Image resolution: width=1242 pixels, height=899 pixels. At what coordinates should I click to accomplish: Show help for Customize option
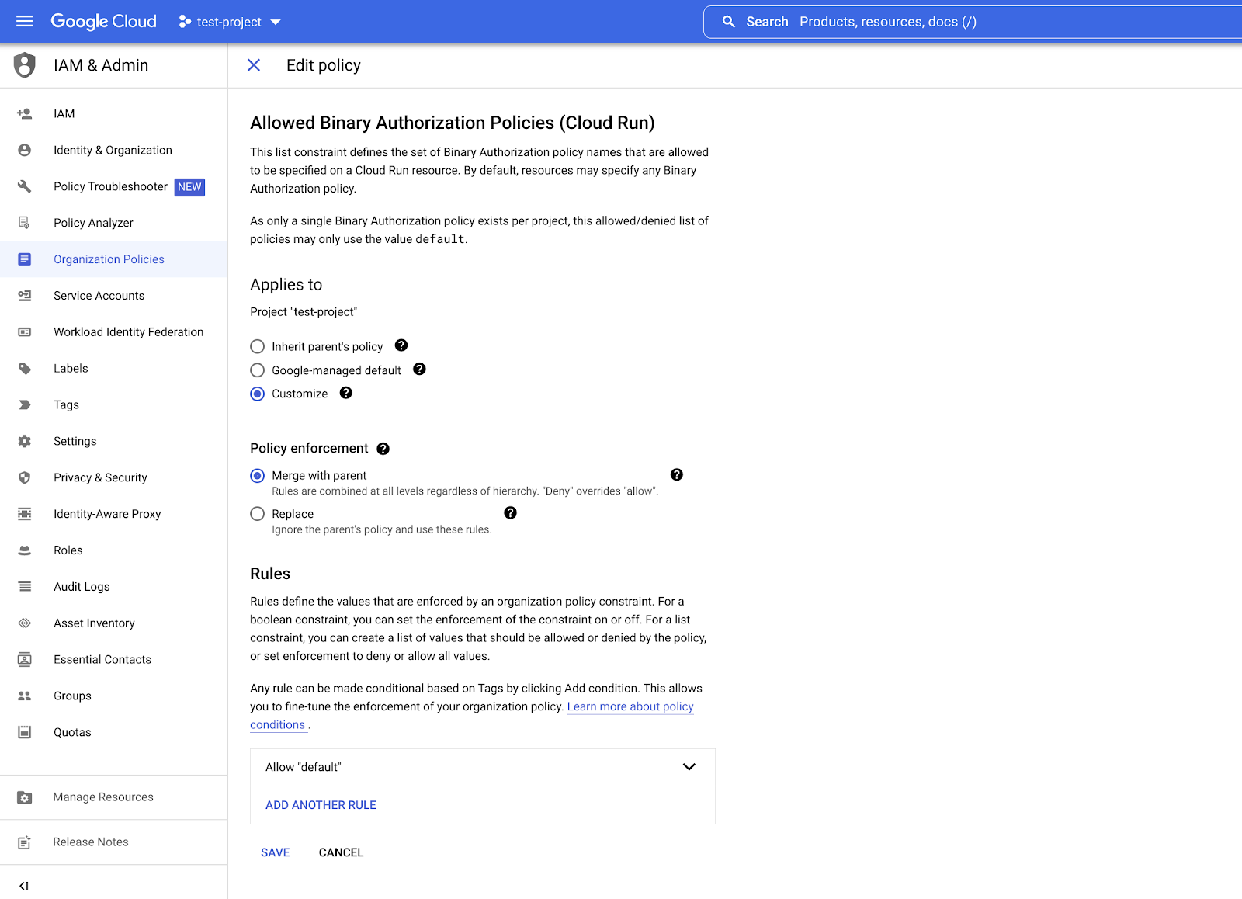pyautogui.click(x=346, y=393)
